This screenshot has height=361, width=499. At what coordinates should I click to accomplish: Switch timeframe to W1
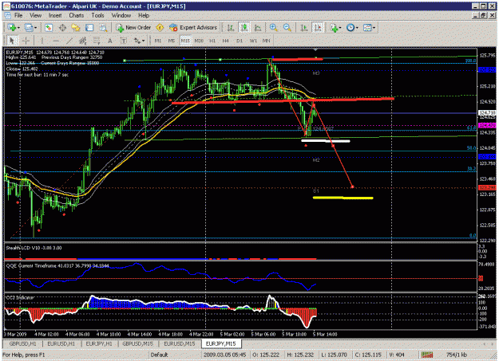click(x=253, y=41)
